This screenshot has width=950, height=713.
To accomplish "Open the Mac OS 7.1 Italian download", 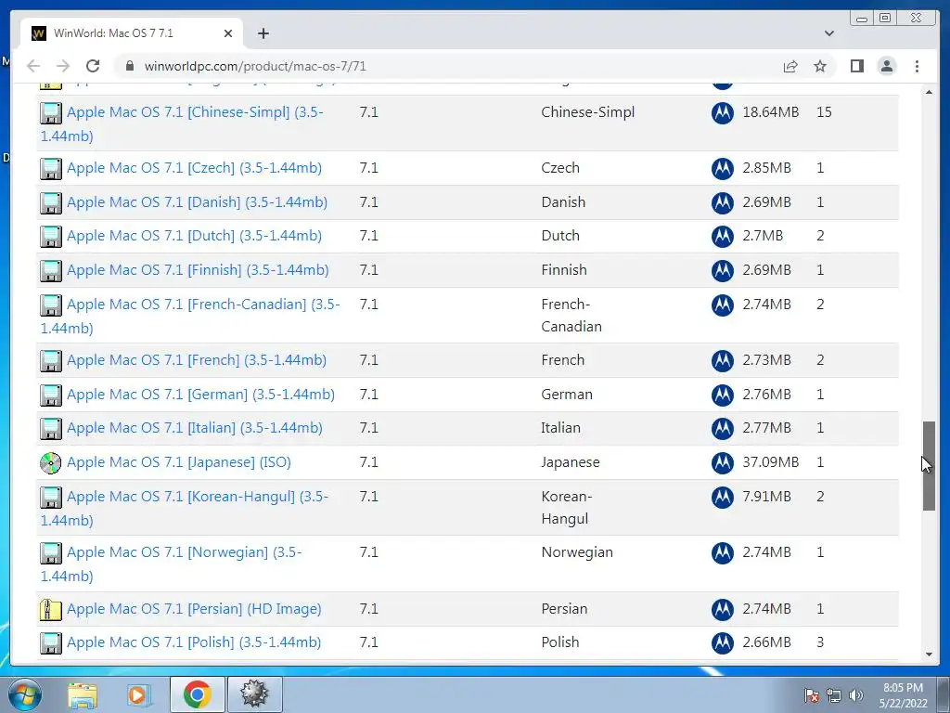I will pos(195,427).
